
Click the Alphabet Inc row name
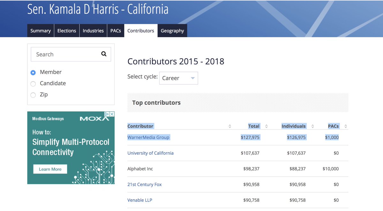[140, 169]
